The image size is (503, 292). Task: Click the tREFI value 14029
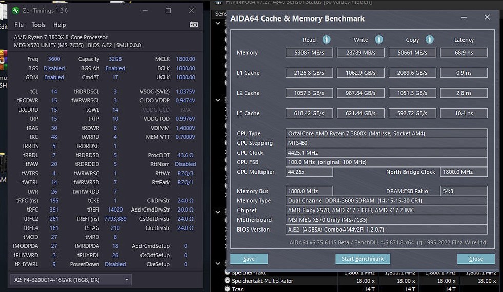(x=115, y=210)
